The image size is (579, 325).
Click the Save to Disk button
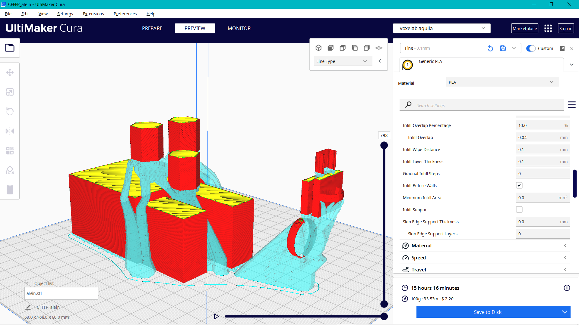tap(487, 312)
